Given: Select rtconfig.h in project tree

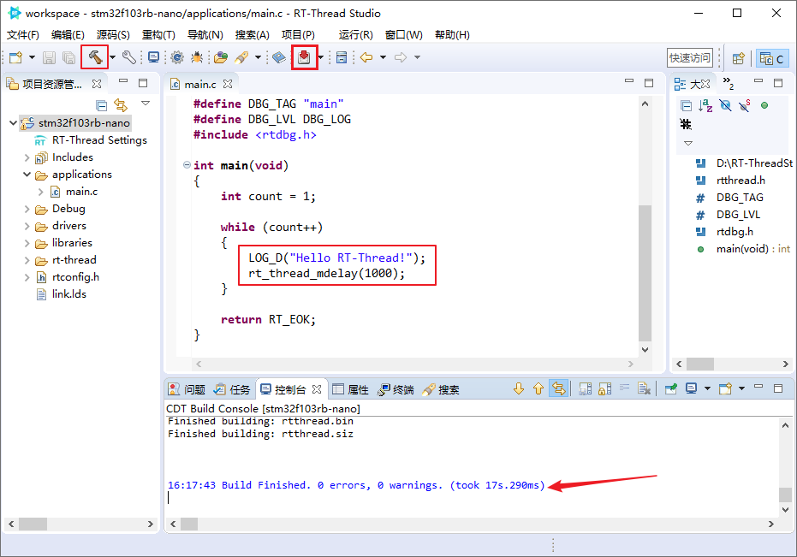Looking at the screenshot, I should click(x=75, y=277).
